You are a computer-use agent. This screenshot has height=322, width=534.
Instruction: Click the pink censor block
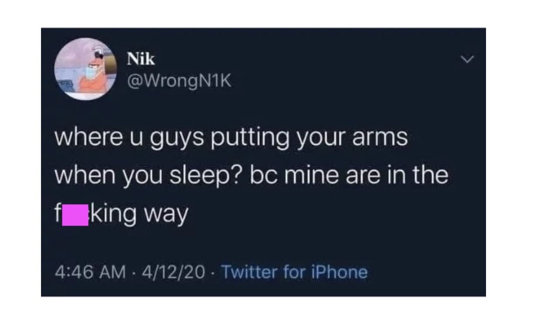[75, 214]
